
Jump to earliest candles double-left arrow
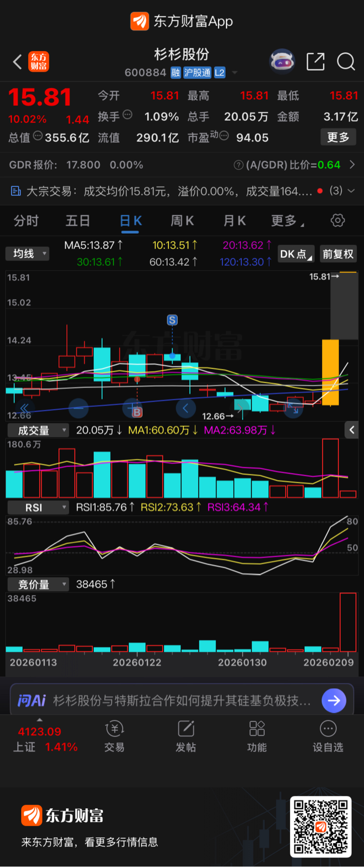[25, 408]
